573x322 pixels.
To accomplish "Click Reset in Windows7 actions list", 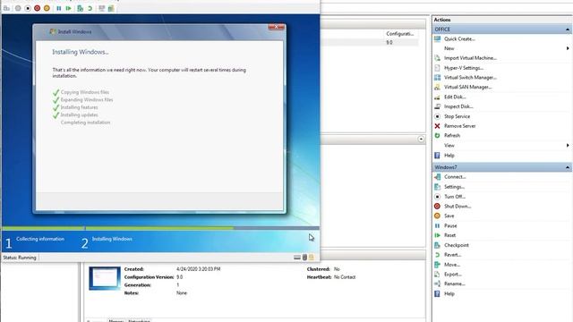I will point(449,235).
